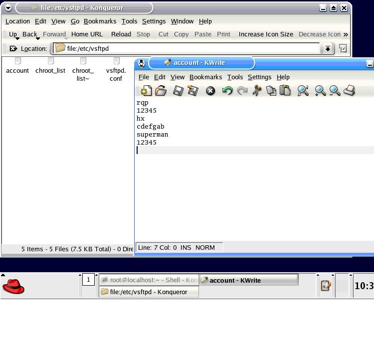Expand hidden toolbar items with double chevron

click(x=346, y=34)
